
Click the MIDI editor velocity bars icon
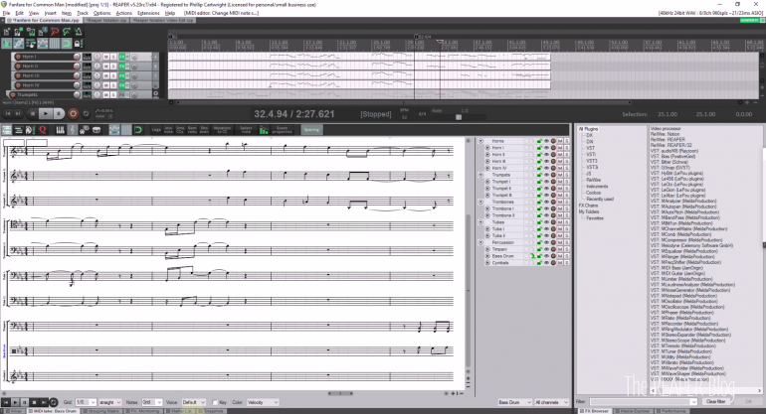coord(264,130)
